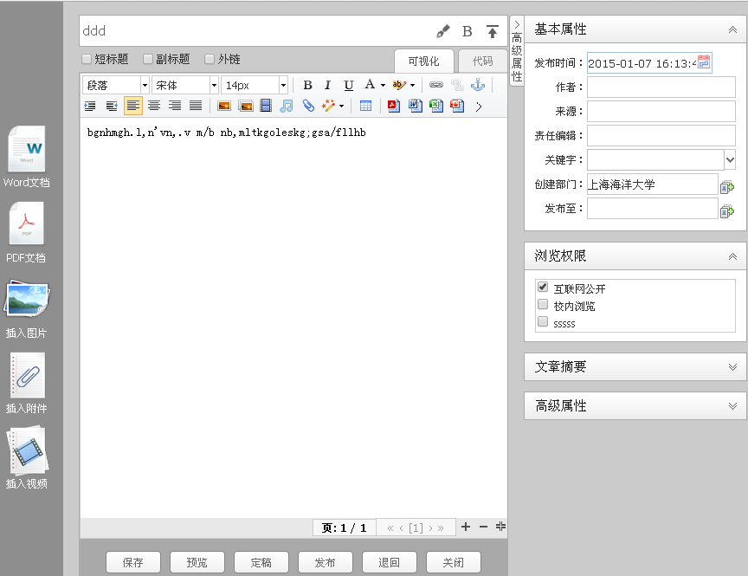This screenshot has width=748, height=576.
Task: Open the calendar picker for 发布时间
Action: coord(704,62)
